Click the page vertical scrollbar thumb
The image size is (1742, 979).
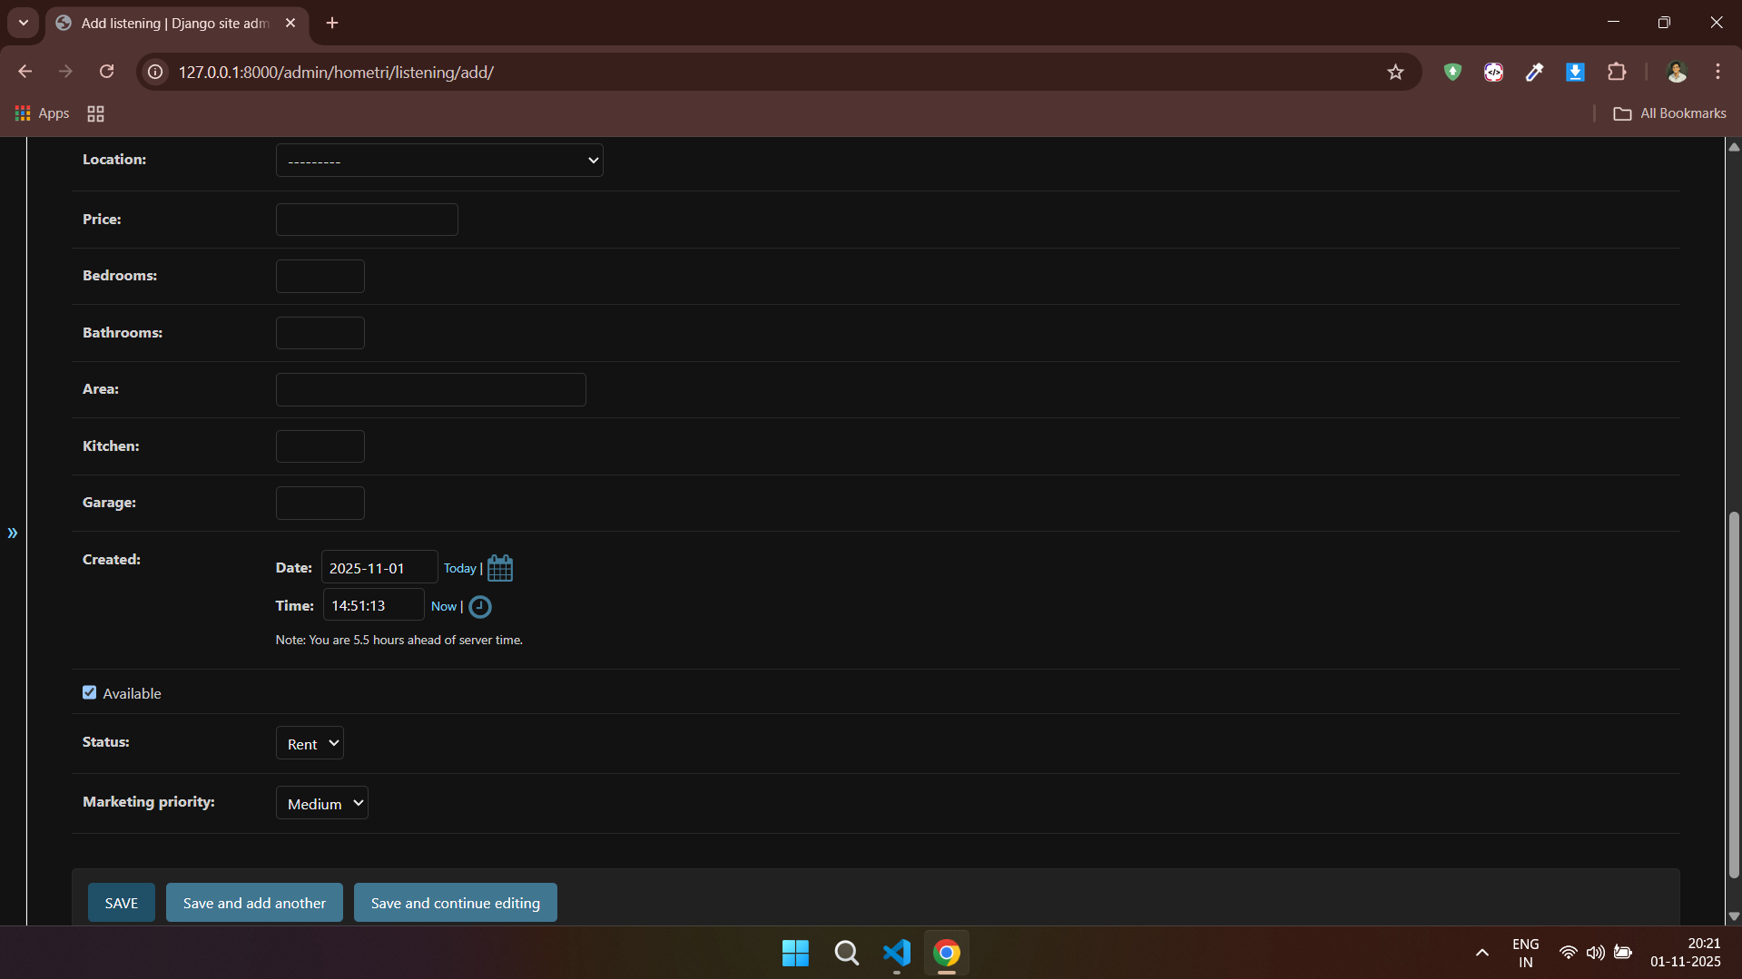pos(1734,694)
